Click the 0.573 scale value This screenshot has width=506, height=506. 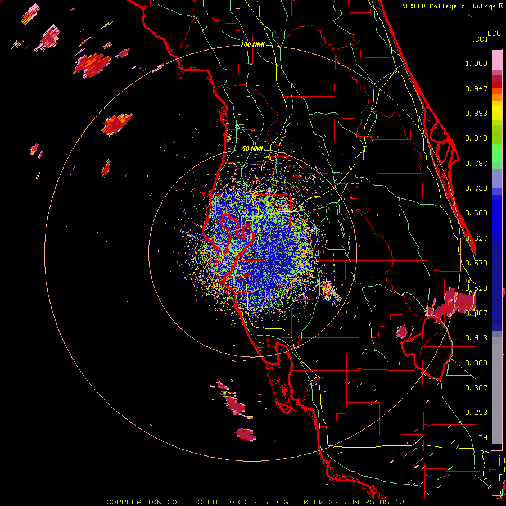tap(476, 263)
